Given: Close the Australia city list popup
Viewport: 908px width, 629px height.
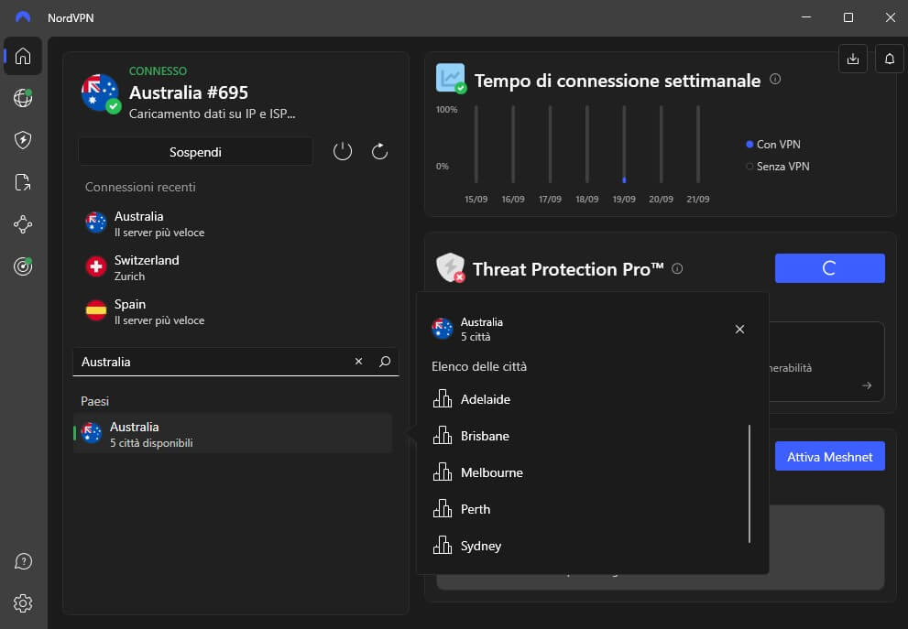Looking at the screenshot, I should point(739,330).
